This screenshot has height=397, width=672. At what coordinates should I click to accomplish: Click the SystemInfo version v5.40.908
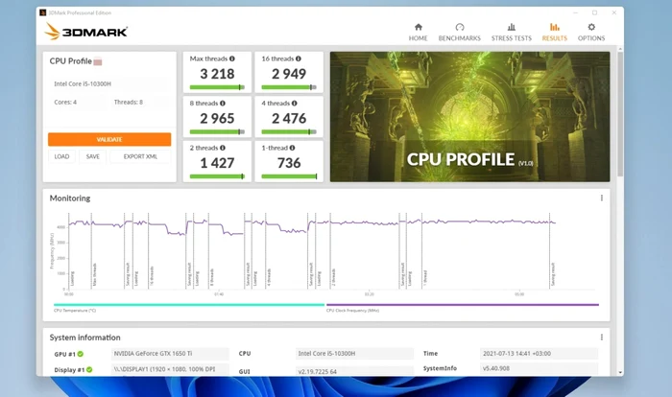point(539,368)
